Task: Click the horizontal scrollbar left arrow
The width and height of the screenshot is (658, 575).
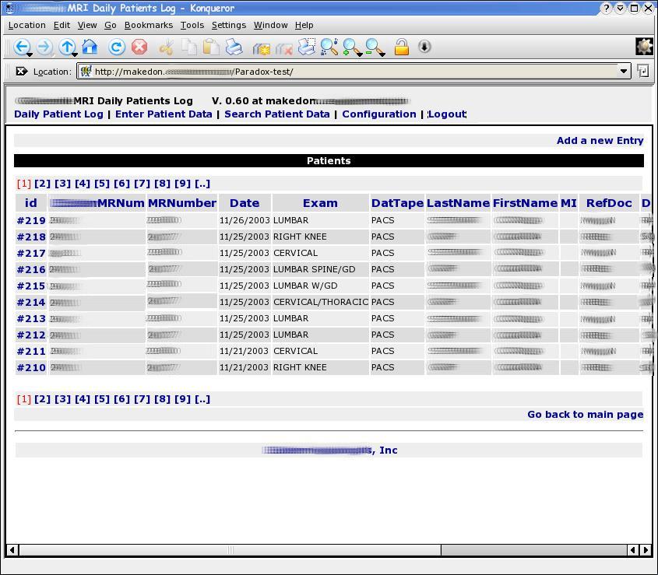Action: pyautogui.click(x=12, y=550)
